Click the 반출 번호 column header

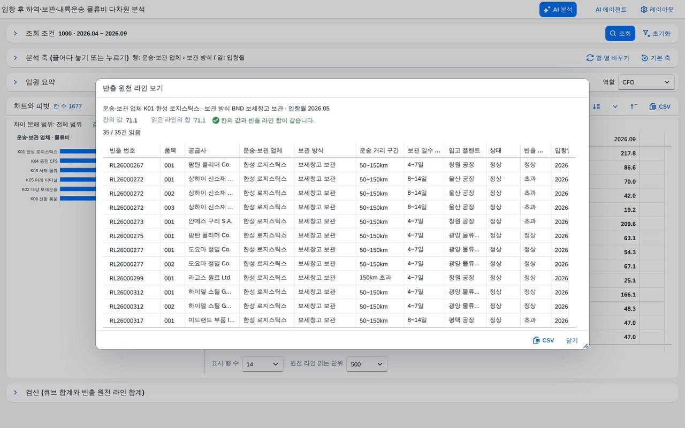pyautogui.click(x=132, y=150)
